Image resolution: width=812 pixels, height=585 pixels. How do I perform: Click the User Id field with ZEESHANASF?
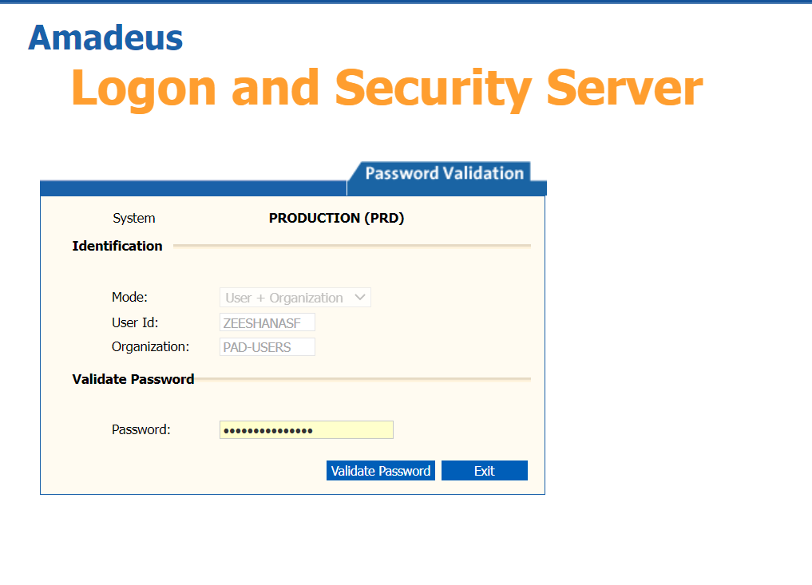point(267,322)
